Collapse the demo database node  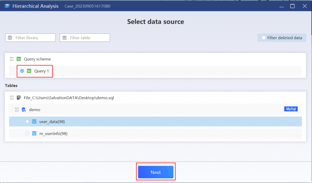(x=17, y=110)
